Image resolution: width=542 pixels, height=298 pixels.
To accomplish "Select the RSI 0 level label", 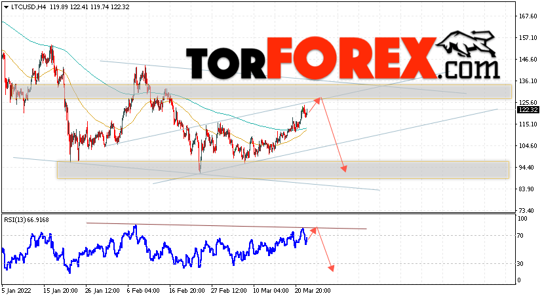I will (x=519, y=280).
